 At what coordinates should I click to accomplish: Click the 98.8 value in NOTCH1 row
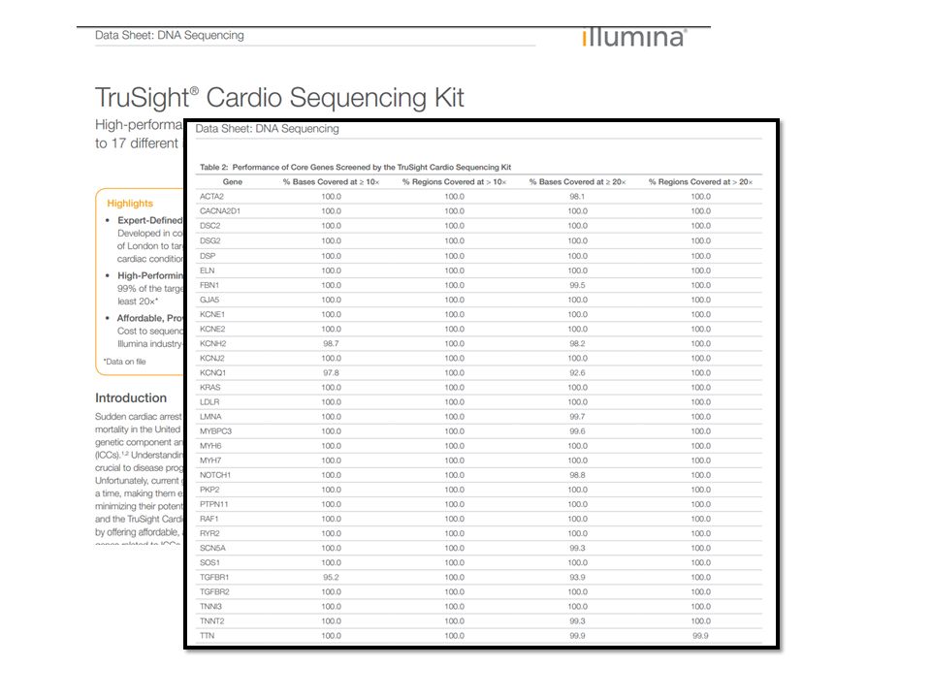(577, 475)
